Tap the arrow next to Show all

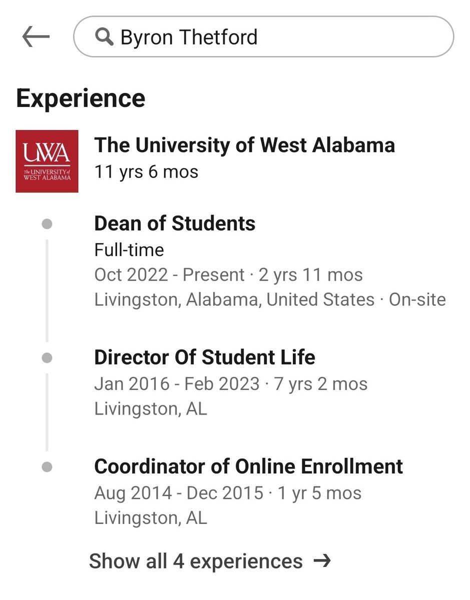click(x=322, y=561)
